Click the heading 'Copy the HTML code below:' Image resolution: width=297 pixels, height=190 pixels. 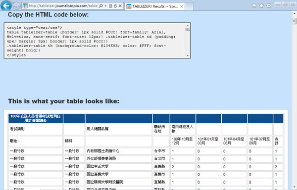coord(49,14)
